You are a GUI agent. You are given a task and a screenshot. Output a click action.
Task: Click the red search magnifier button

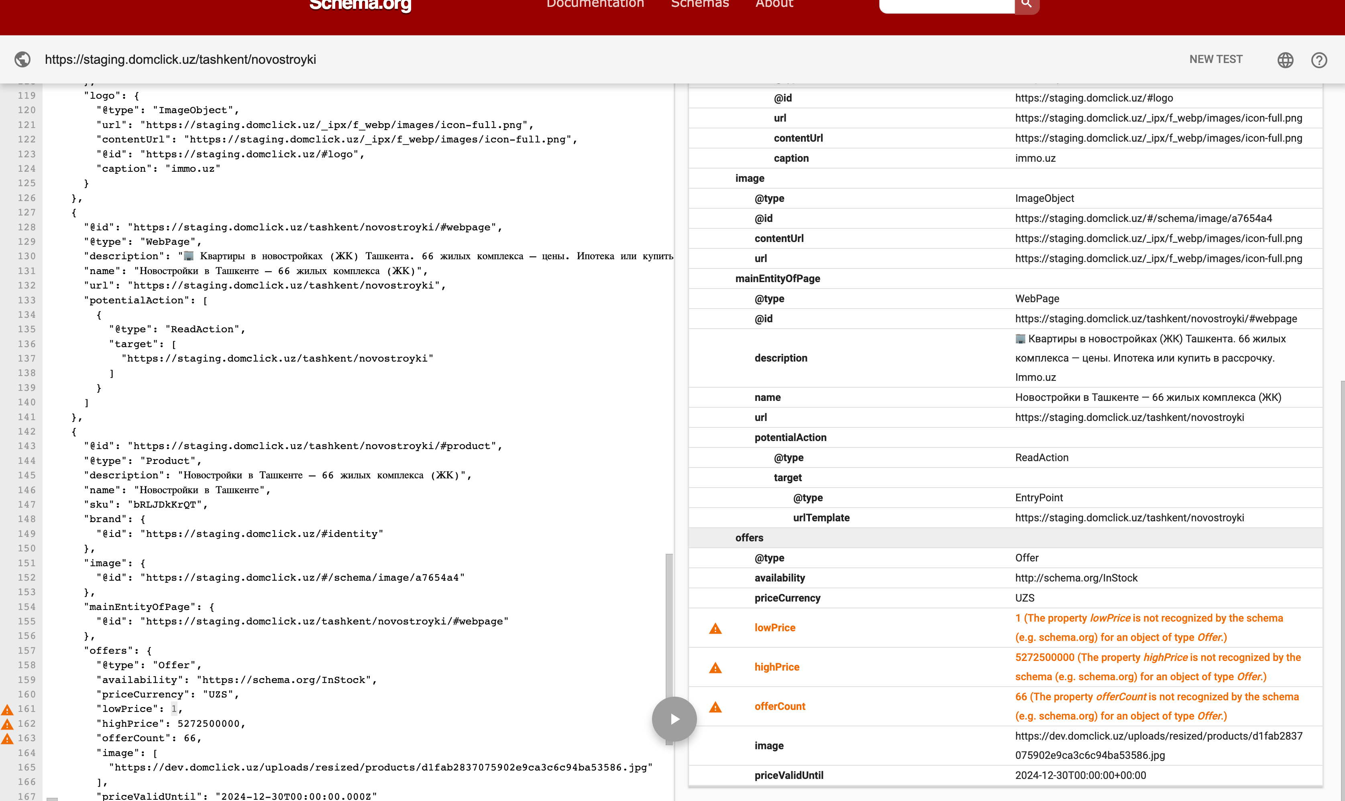(x=1027, y=5)
